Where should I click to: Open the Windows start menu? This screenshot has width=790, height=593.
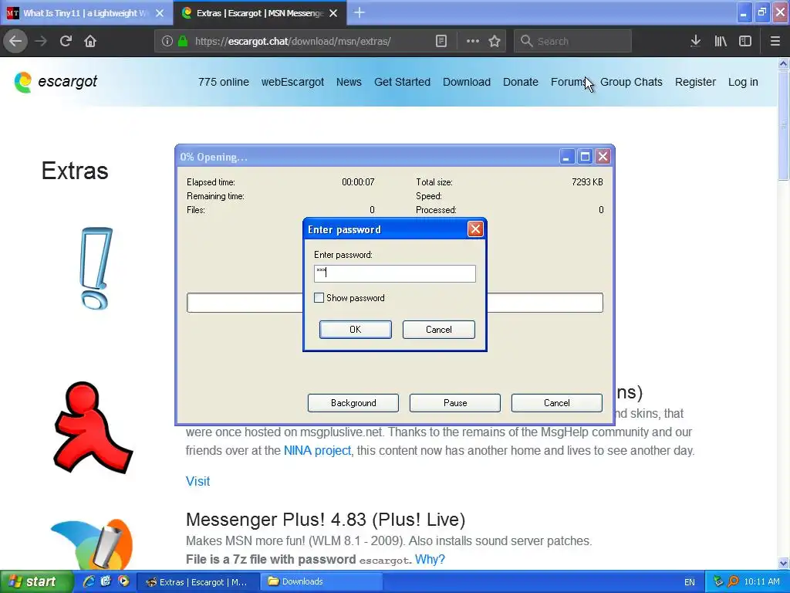tap(35, 581)
